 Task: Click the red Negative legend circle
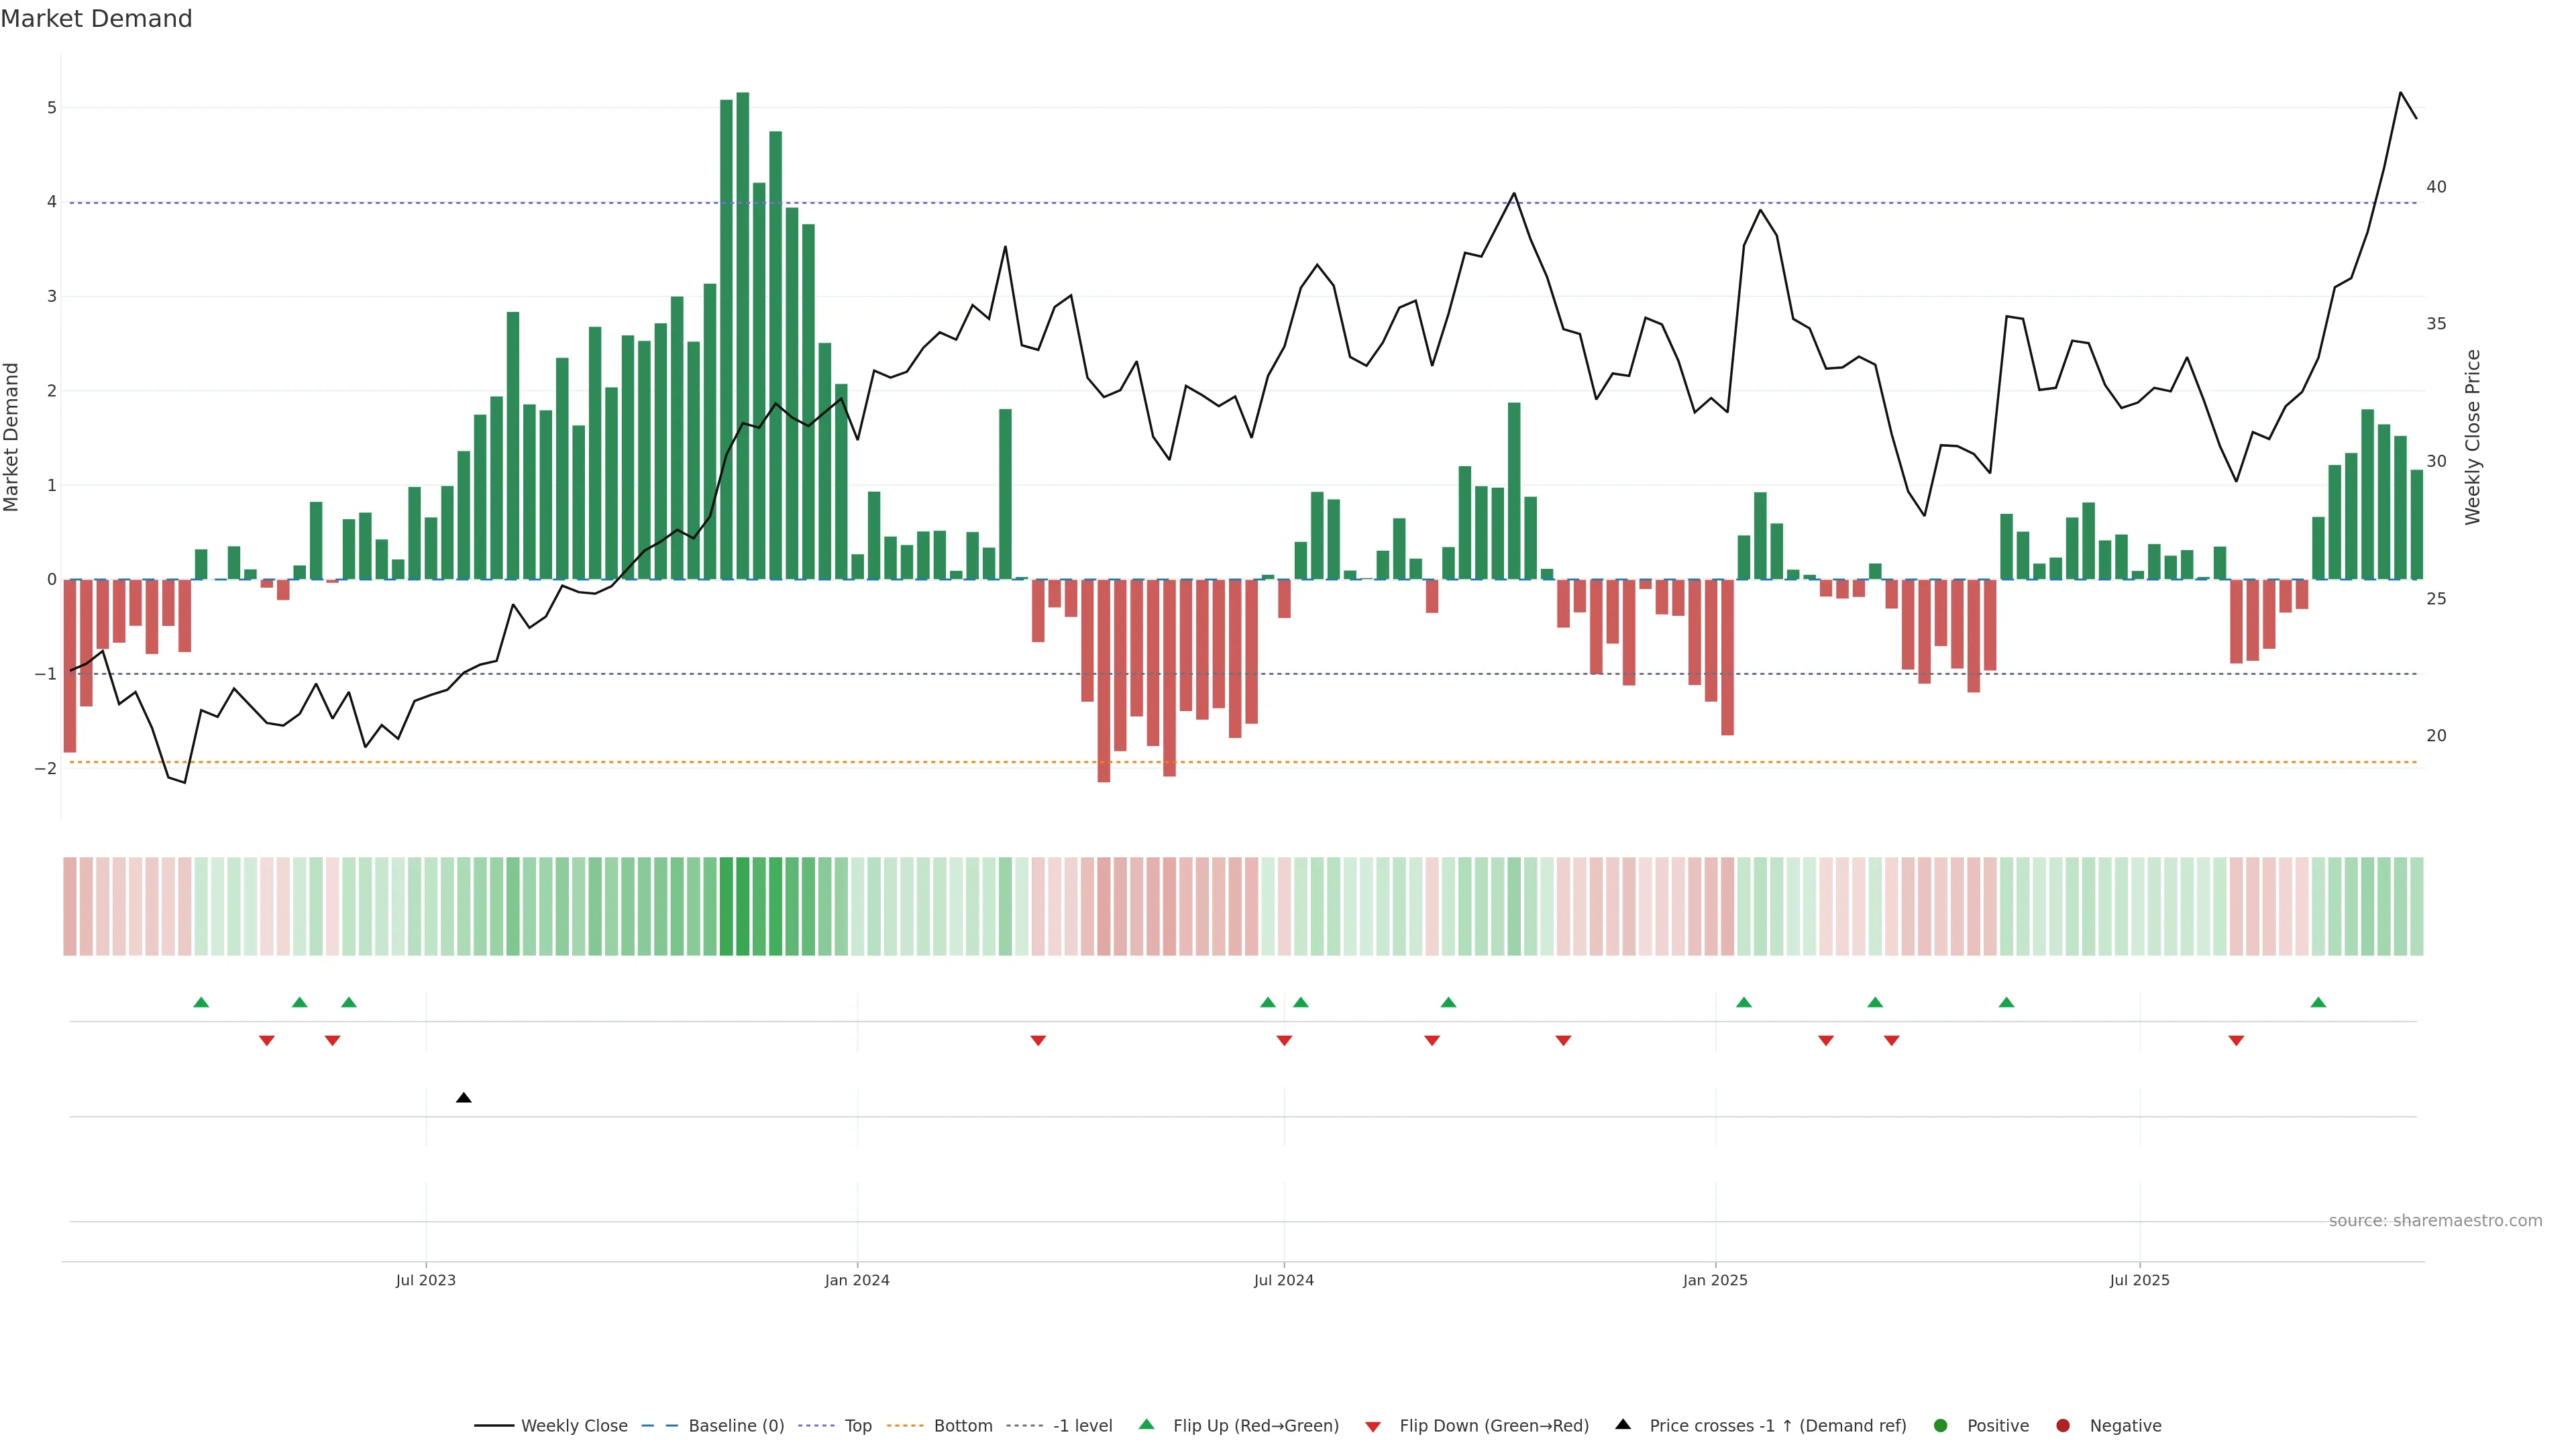[2063, 1426]
